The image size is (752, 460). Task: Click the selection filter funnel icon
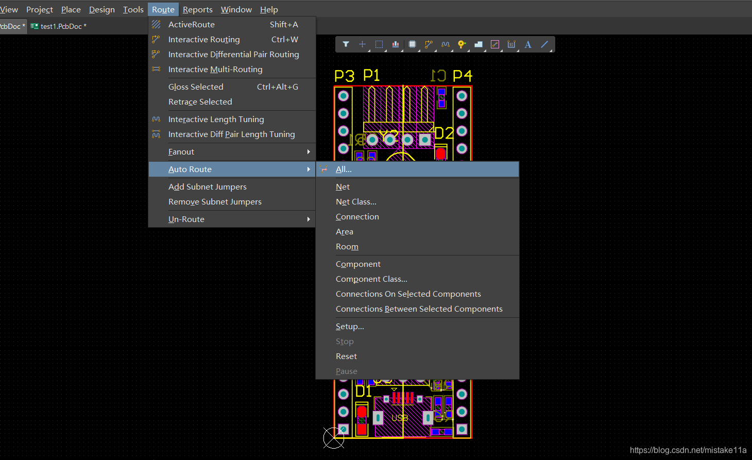346,44
